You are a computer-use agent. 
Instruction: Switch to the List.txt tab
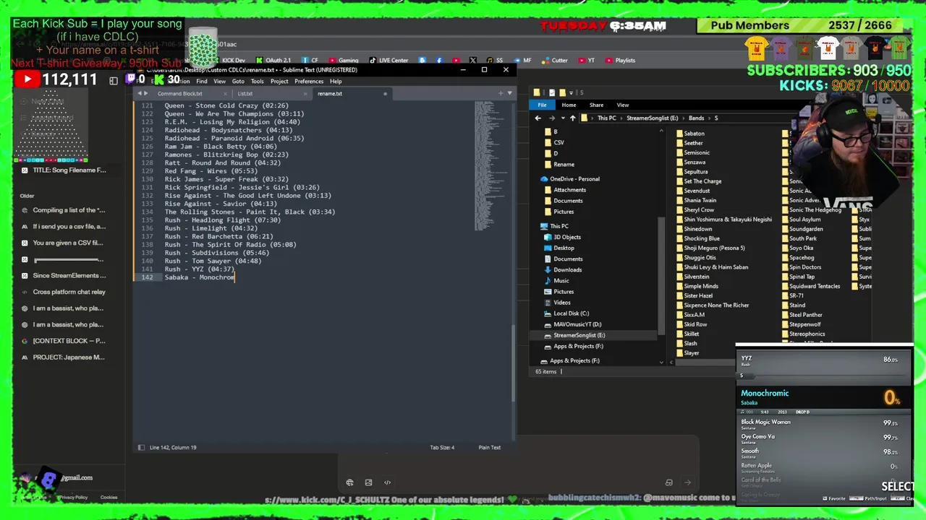[x=245, y=93]
